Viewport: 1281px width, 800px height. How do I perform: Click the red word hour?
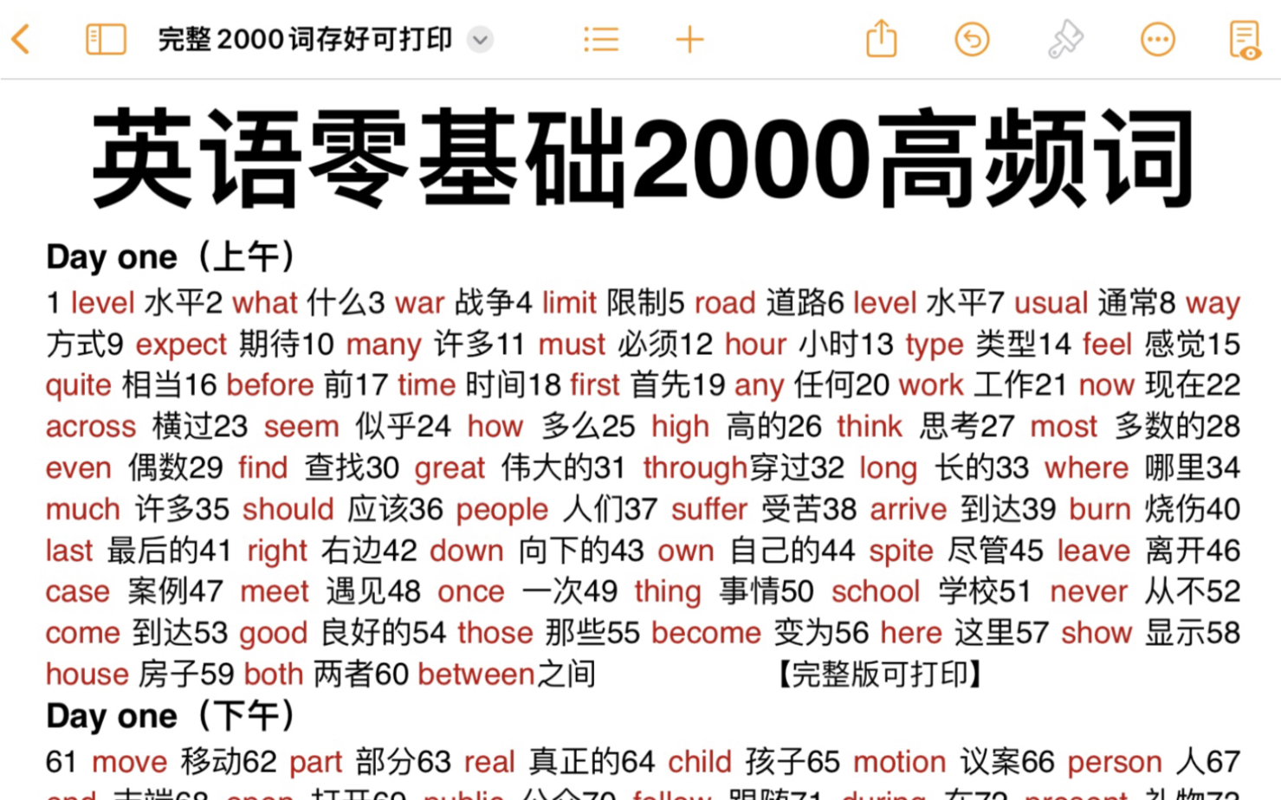click(x=755, y=345)
